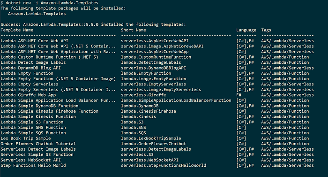Click 'Lex Book Trip Sample' template name
The width and height of the screenshot is (328, 177).
(25, 139)
